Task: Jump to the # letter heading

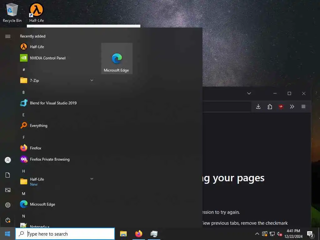Action: point(24,70)
